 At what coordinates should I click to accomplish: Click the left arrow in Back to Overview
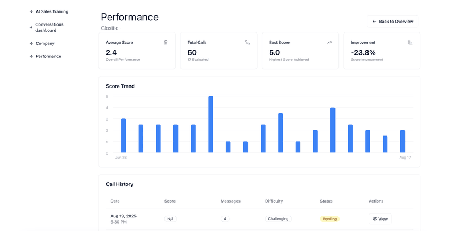pyautogui.click(x=374, y=22)
